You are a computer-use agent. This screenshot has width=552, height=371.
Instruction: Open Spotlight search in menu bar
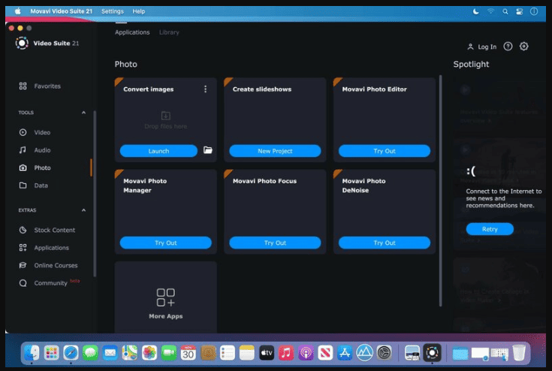point(505,11)
